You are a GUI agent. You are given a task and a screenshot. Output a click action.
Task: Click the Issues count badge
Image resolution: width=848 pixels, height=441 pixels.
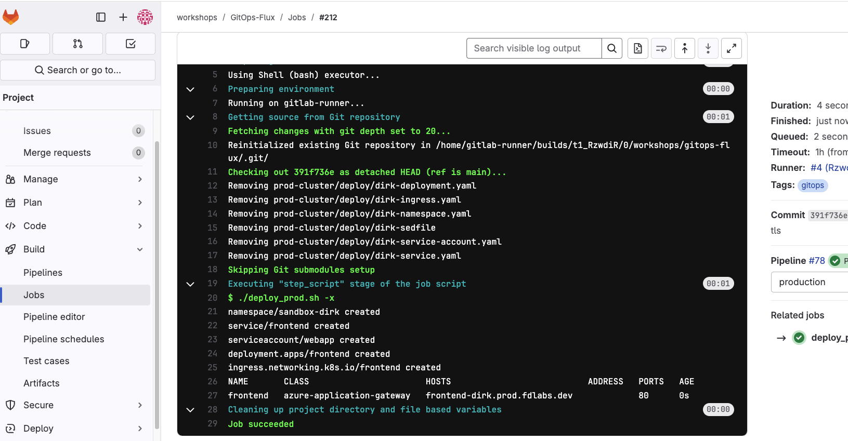(x=138, y=131)
